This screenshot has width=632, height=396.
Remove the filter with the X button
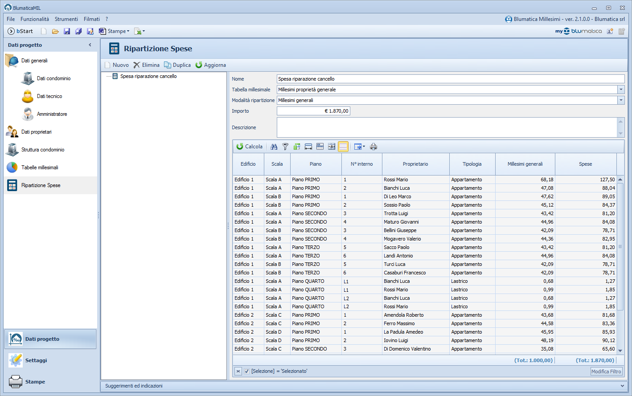(238, 371)
